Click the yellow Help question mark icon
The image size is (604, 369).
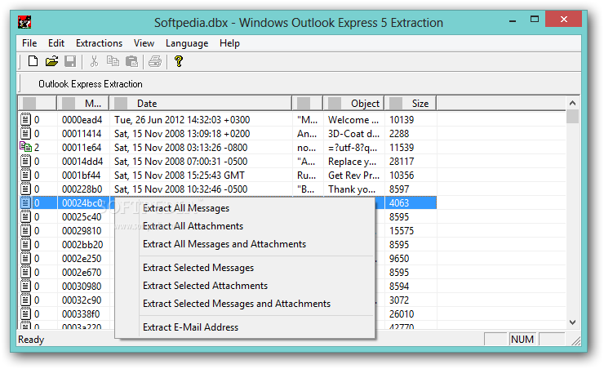pyautogui.click(x=179, y=61)
